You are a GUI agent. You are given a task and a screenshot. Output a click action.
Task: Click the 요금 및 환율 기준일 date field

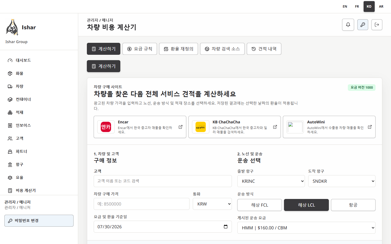click(163, 227)
